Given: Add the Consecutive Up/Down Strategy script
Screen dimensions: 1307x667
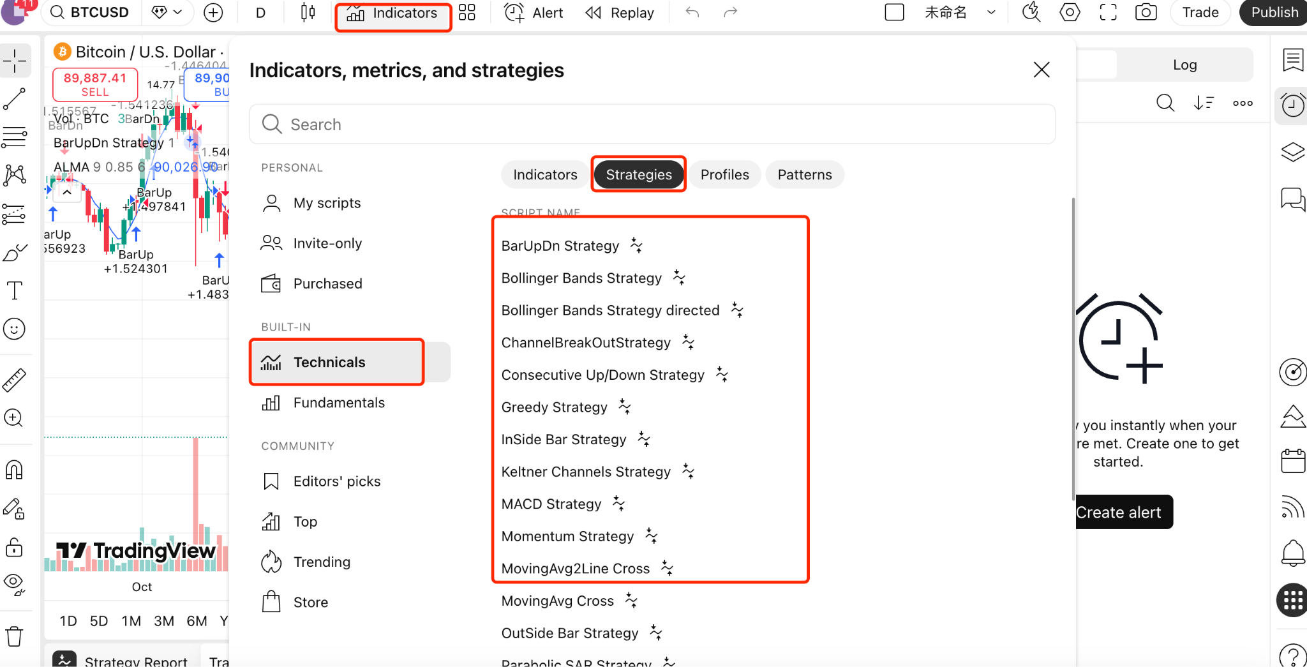Looking at the screenshot, I should click(602, 375).
